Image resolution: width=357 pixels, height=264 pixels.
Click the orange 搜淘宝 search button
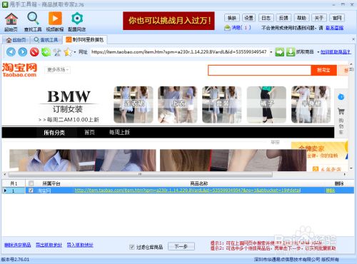pyautogui.click(x=323, y=70)
